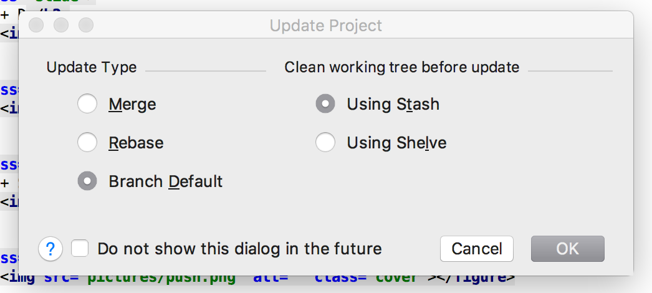Click the Using Shelve text label
652x293 pixels.
pos(396,143)
